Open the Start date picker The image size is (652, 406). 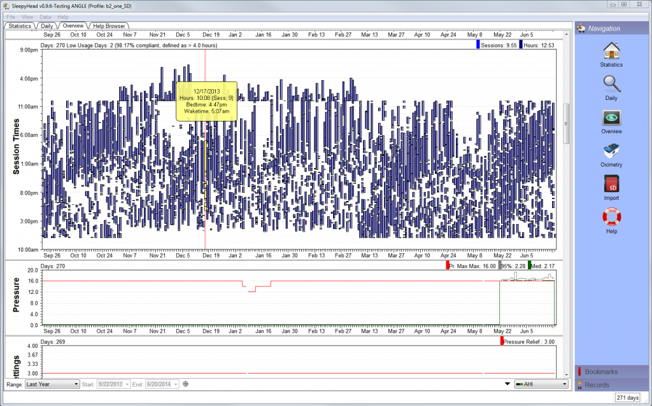point(113,384)
